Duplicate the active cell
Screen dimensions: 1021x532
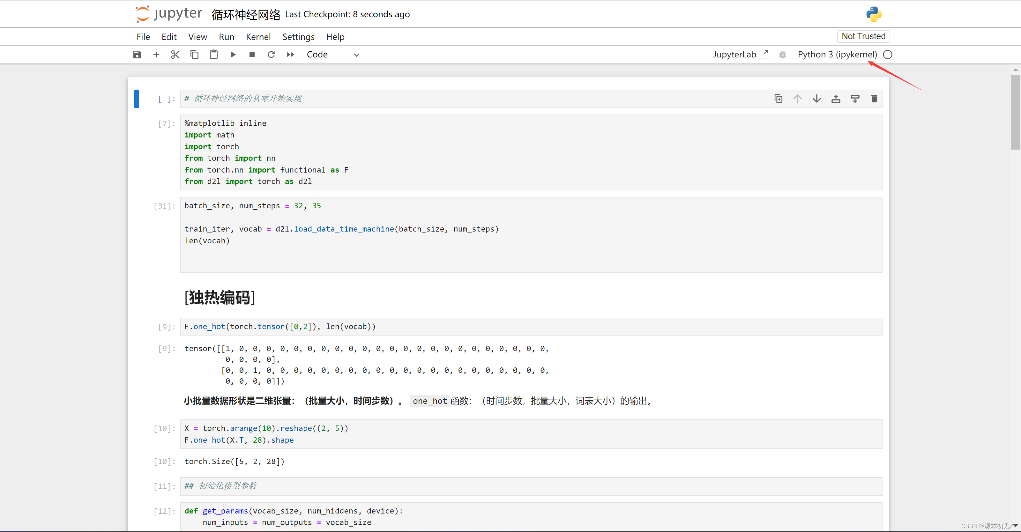[x=778, y=99]
